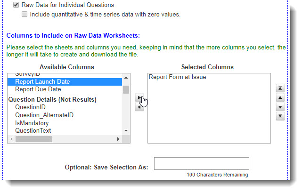This screenshot has width=302, height=192.
Task: Click the Report Launch Date item
Action: pos(42,82)
